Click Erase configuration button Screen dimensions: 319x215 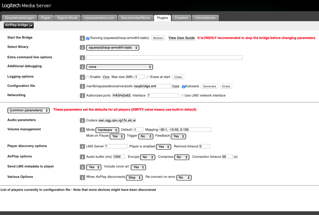[226, 86]
